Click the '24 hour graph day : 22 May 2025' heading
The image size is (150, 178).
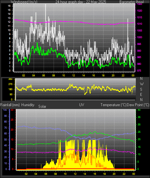click(81, 2)
